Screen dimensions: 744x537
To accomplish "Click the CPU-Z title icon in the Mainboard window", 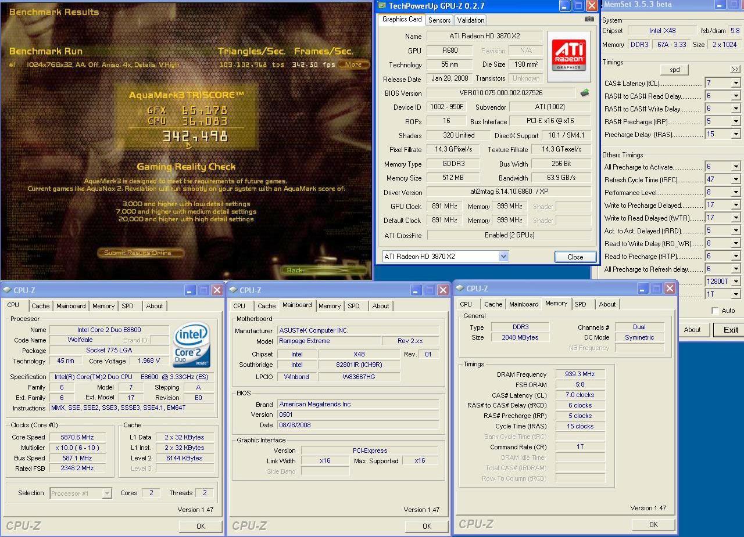I will pos(233,290).
